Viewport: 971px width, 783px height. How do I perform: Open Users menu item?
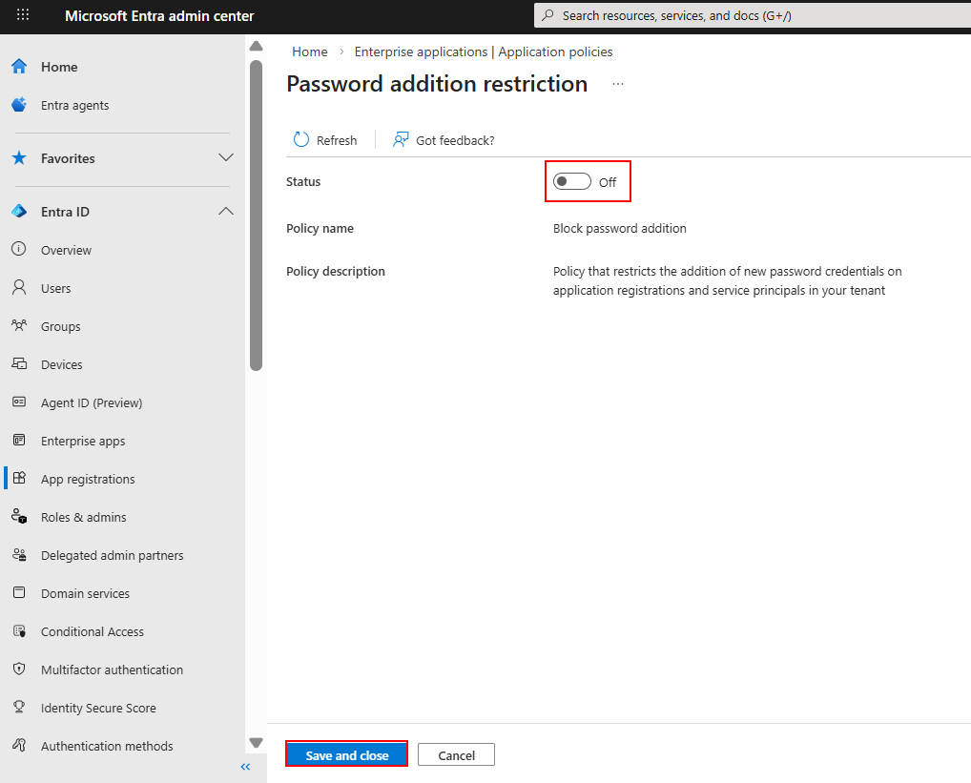[55, 288]
